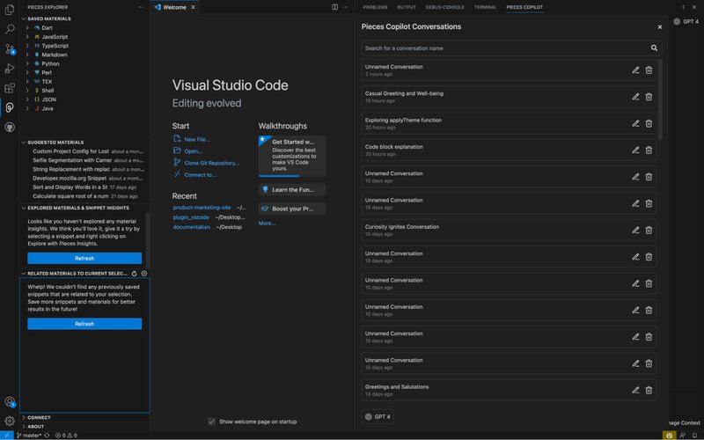Image resolution: width=704 pixels, height=440 pixels.
Task: Click errors and warnings count in status bar
Action: 66,436
